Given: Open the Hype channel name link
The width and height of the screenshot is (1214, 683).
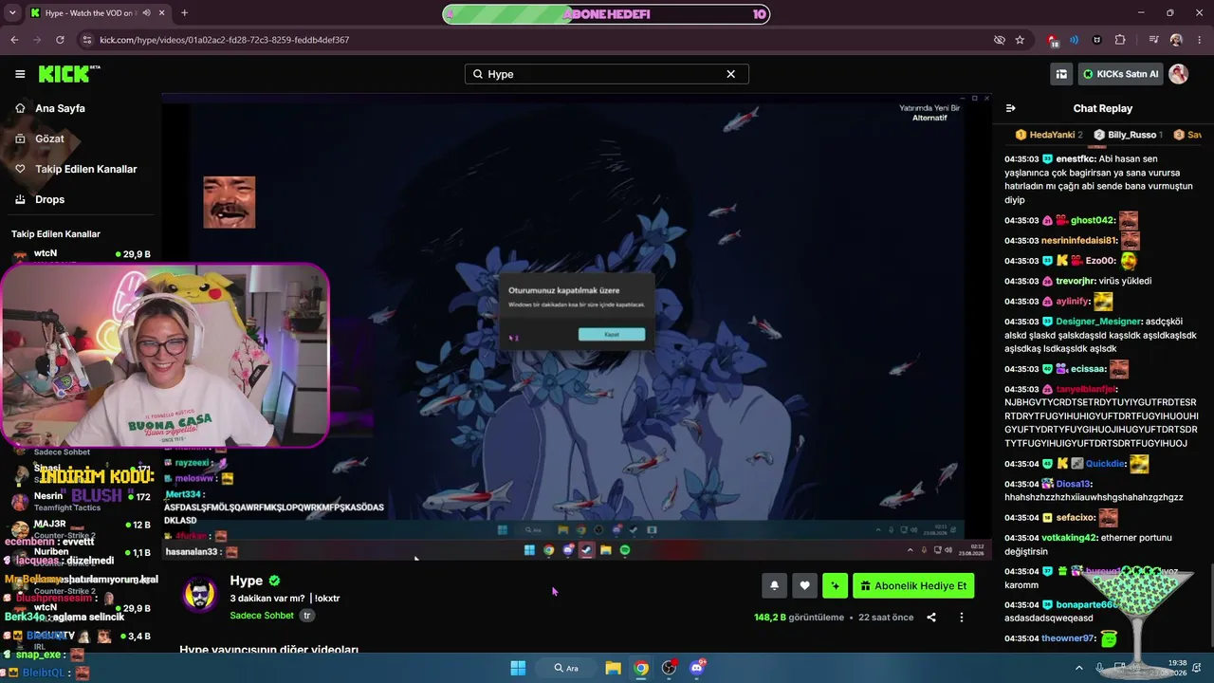Looking at the screenshot, I should (x=247, y=581).
